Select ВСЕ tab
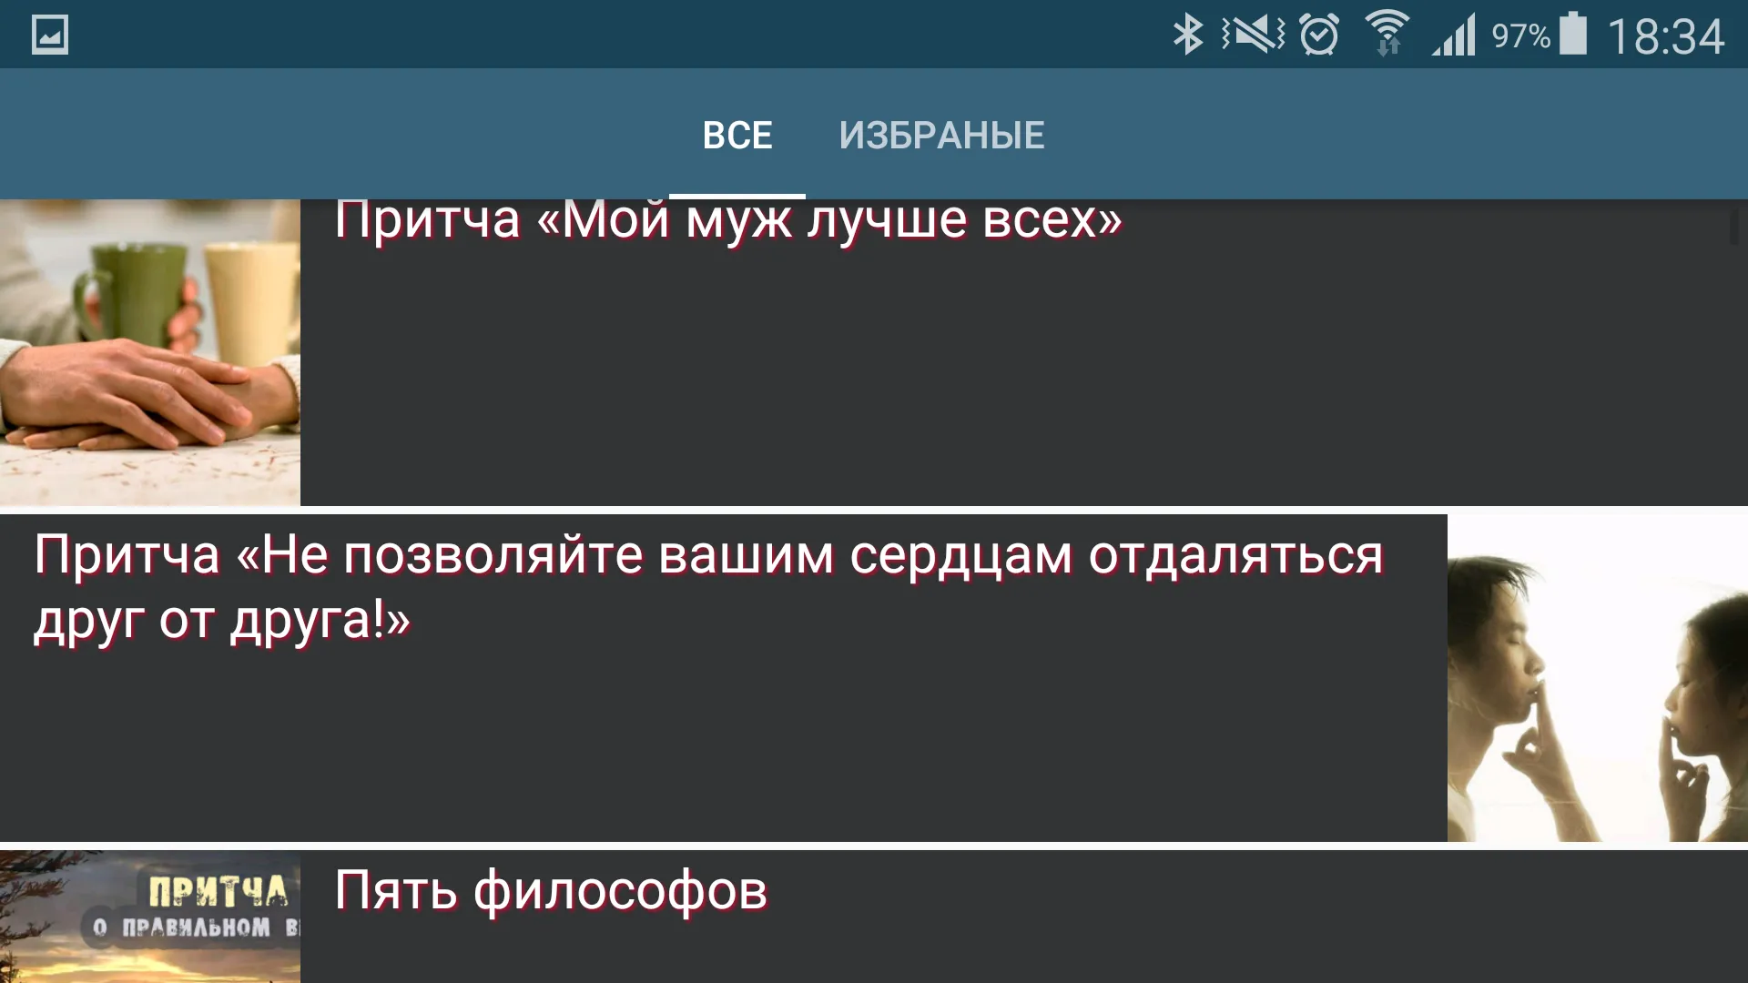 [x=736, y=133]
